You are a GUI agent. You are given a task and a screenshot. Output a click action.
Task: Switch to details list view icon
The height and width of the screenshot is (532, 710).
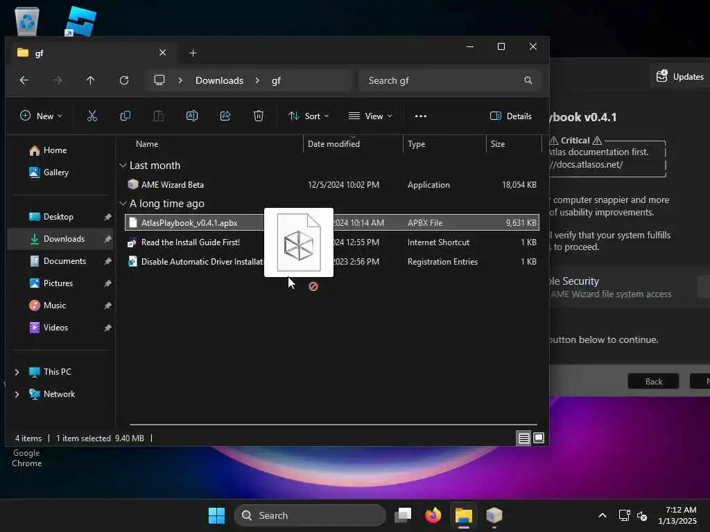click(x=524, y=438)
